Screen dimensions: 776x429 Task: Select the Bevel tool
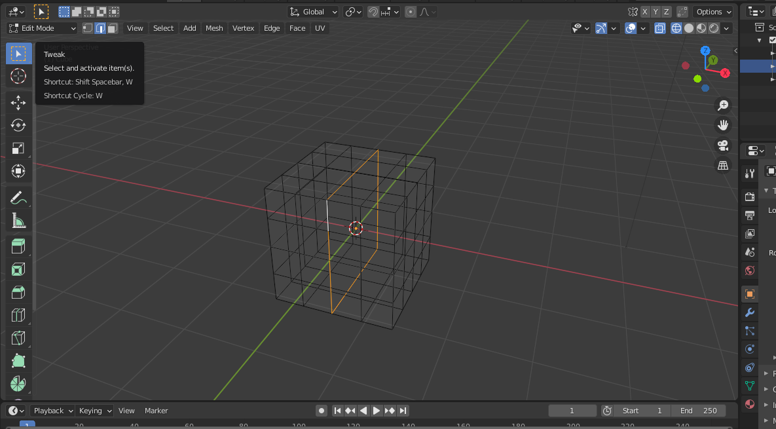tap(18, 292)
